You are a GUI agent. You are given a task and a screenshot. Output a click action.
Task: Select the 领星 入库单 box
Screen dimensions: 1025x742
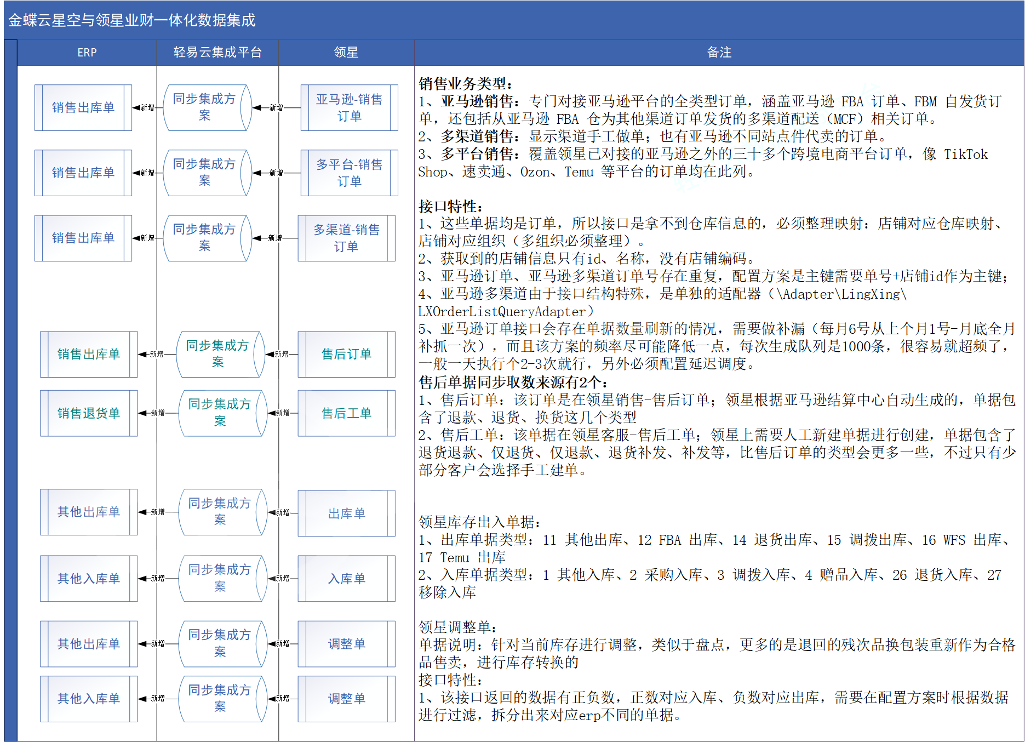coord(346,579)
